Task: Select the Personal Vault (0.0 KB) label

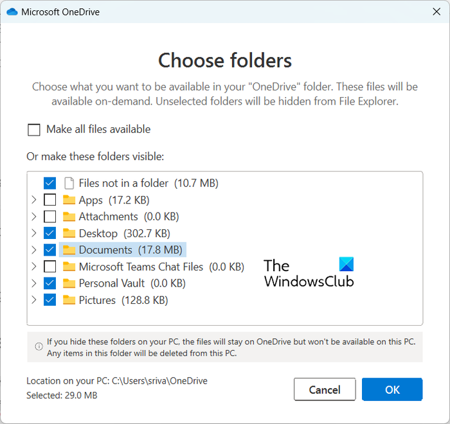Action: pos(132,283)
